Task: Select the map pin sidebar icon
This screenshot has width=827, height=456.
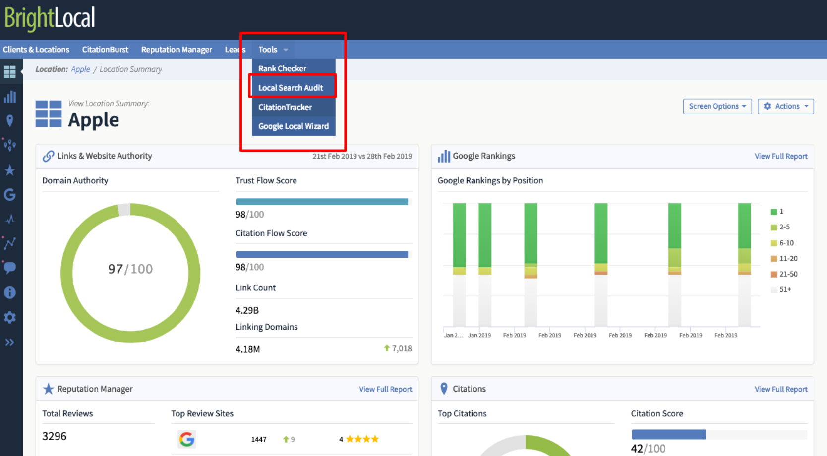Action: (10, 121)
